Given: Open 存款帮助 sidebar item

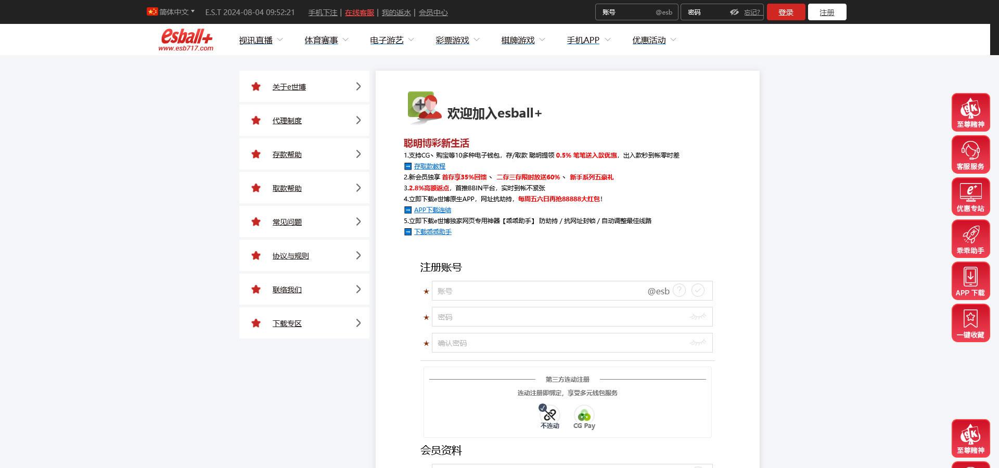Looking at the screenshot, I should coord(304,154).
